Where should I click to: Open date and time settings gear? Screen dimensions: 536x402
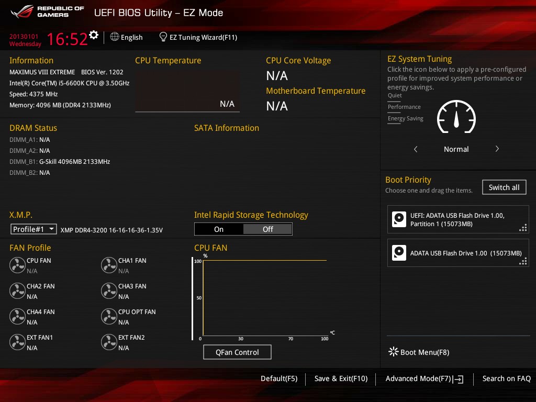(94, 35)
